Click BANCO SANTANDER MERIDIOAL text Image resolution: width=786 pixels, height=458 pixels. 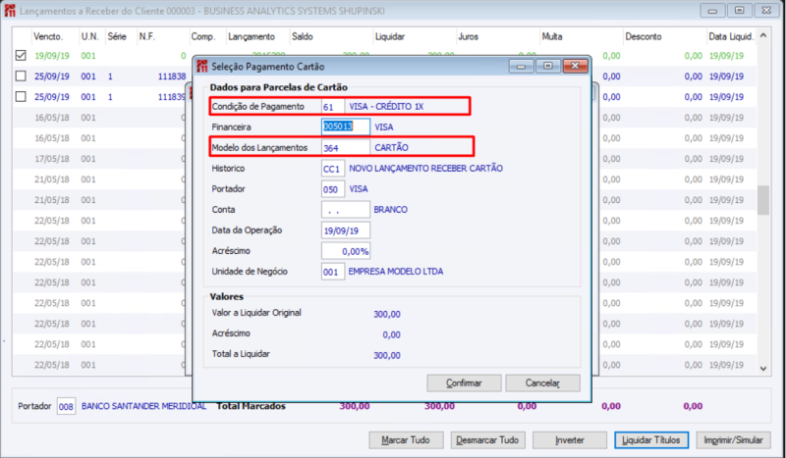pyautogui.click(x=143, y=406)
